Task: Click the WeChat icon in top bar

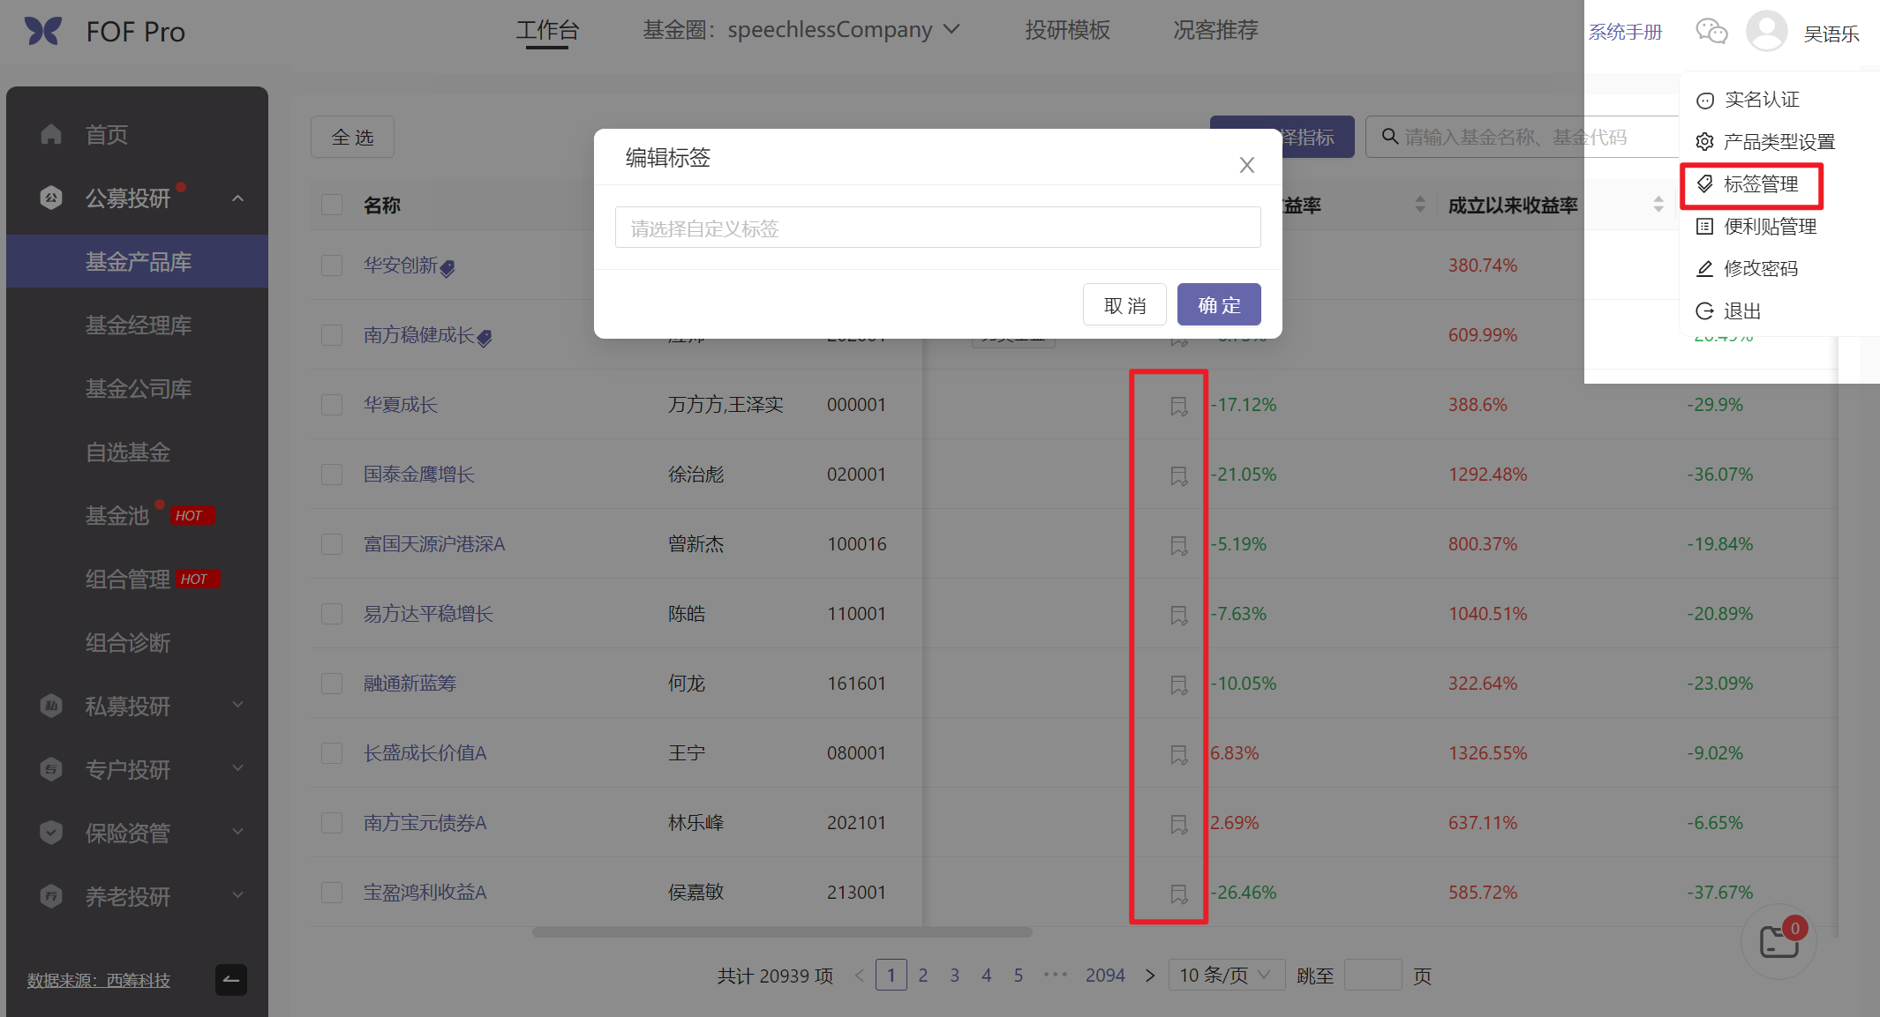Action: [x=1711, y=32]
